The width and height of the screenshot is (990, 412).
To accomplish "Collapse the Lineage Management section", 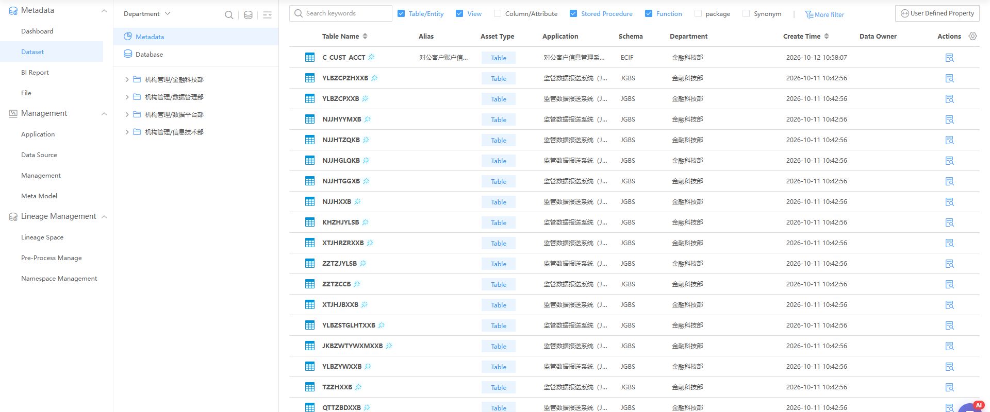I will coord(104,216).
